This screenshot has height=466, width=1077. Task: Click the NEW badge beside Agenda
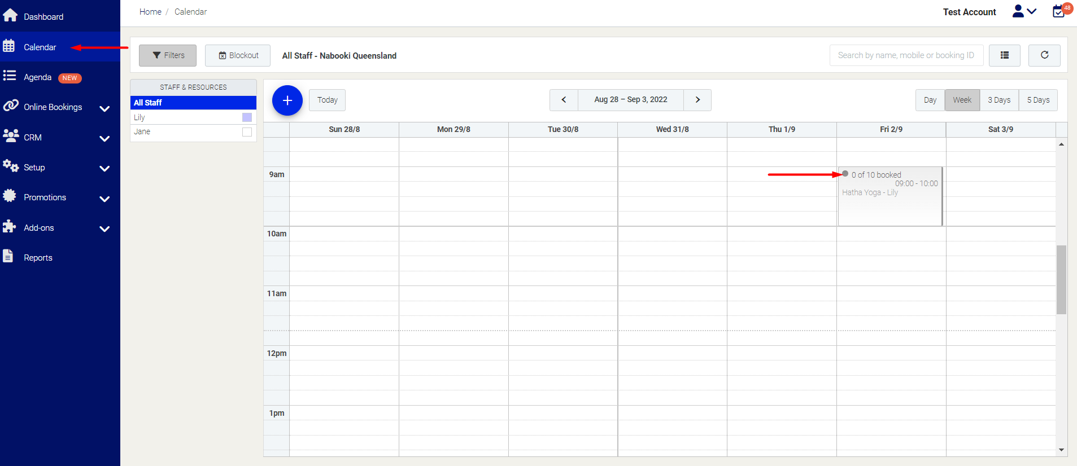(x=70, y=78)
